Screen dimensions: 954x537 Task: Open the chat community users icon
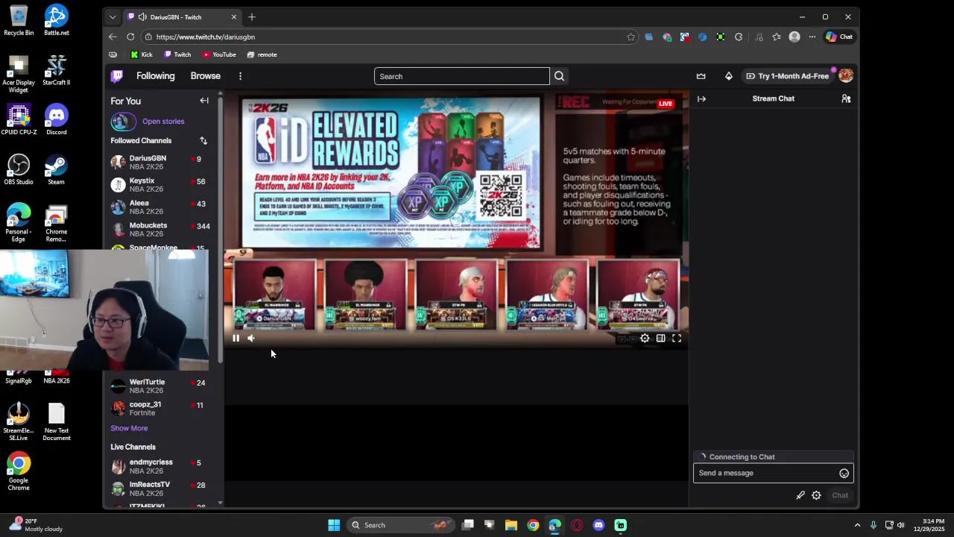tap(846, 98)
